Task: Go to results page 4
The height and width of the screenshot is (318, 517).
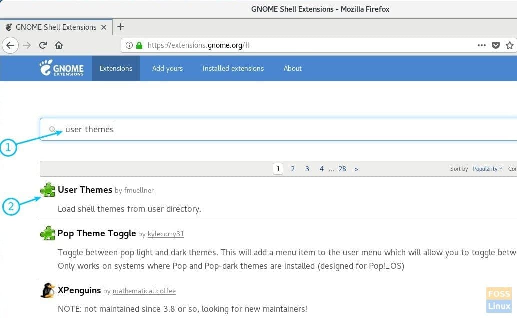Action: [322, 169]
